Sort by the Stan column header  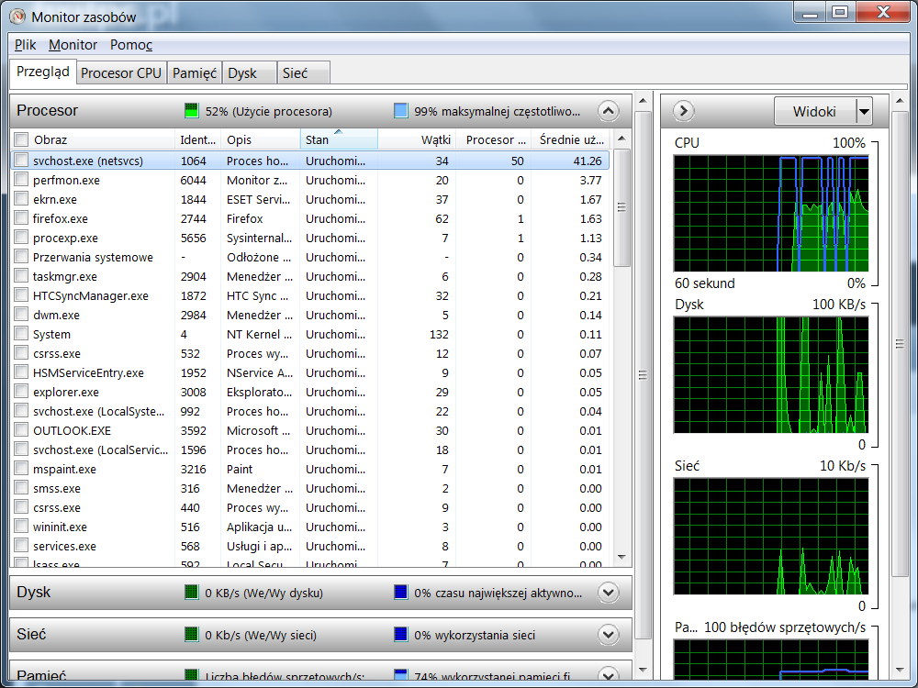pyautogui.click(x=339, y=139)
